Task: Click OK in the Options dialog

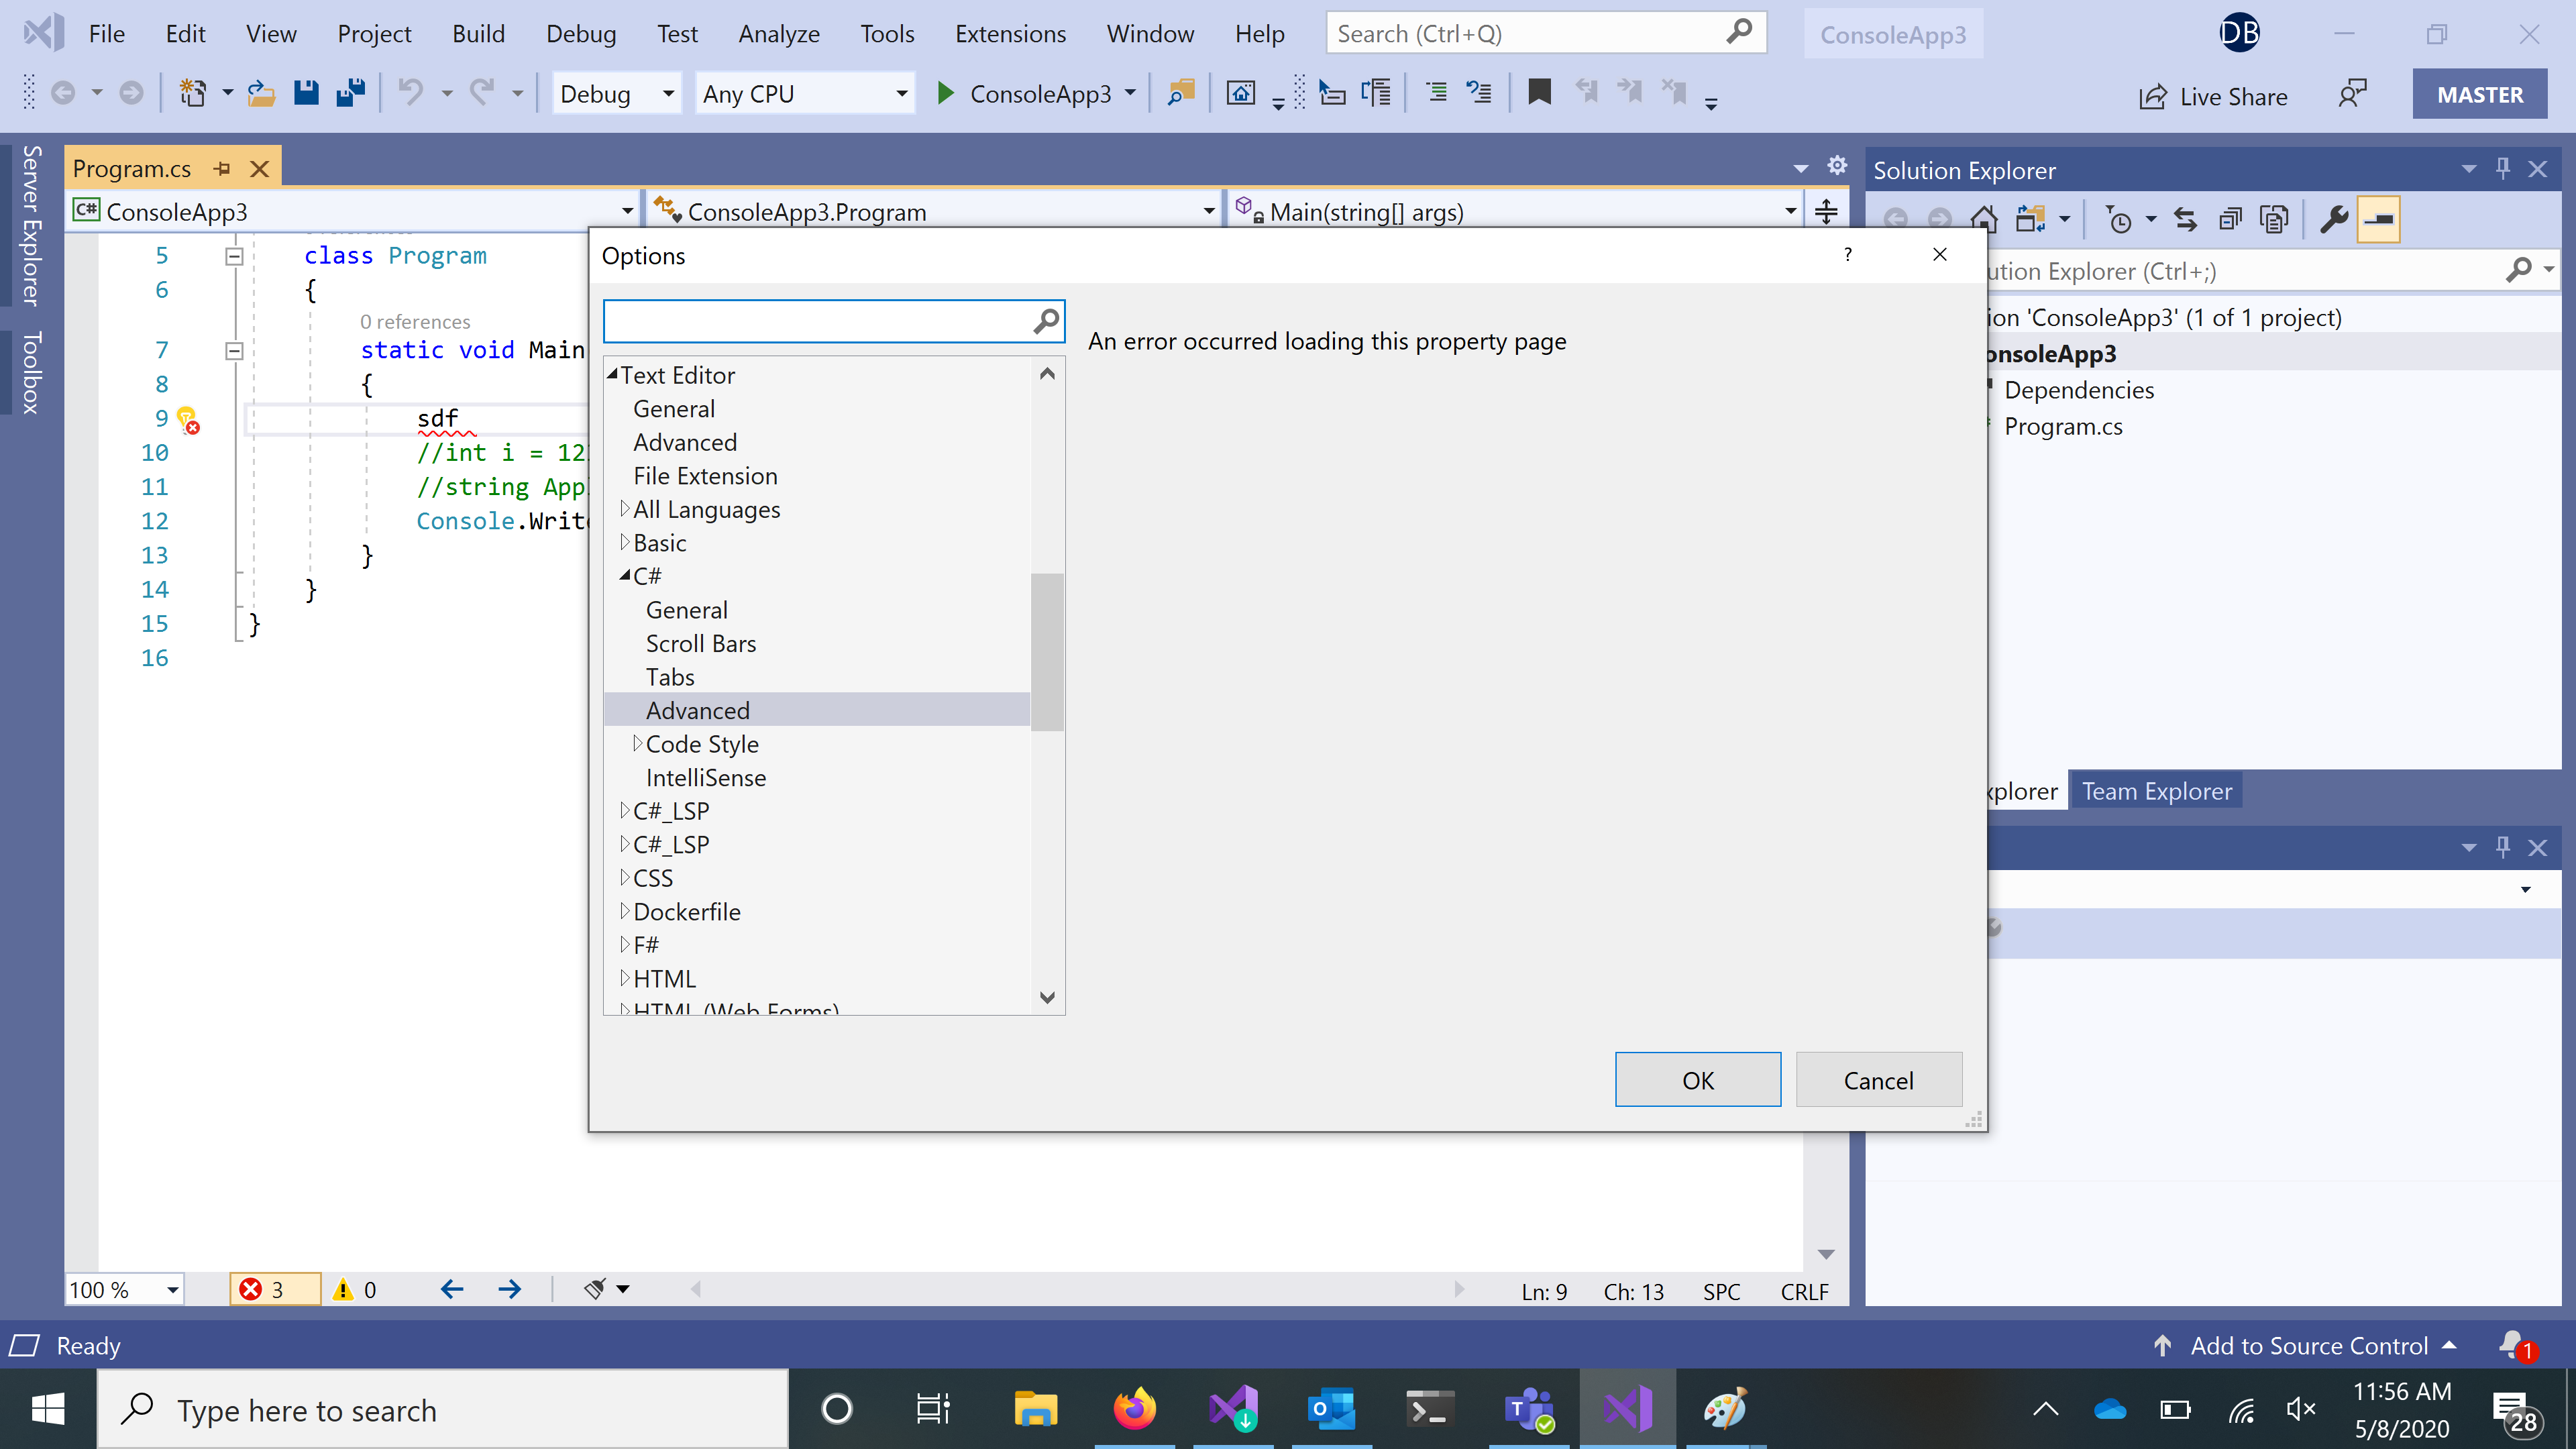Action: 1697,1080
